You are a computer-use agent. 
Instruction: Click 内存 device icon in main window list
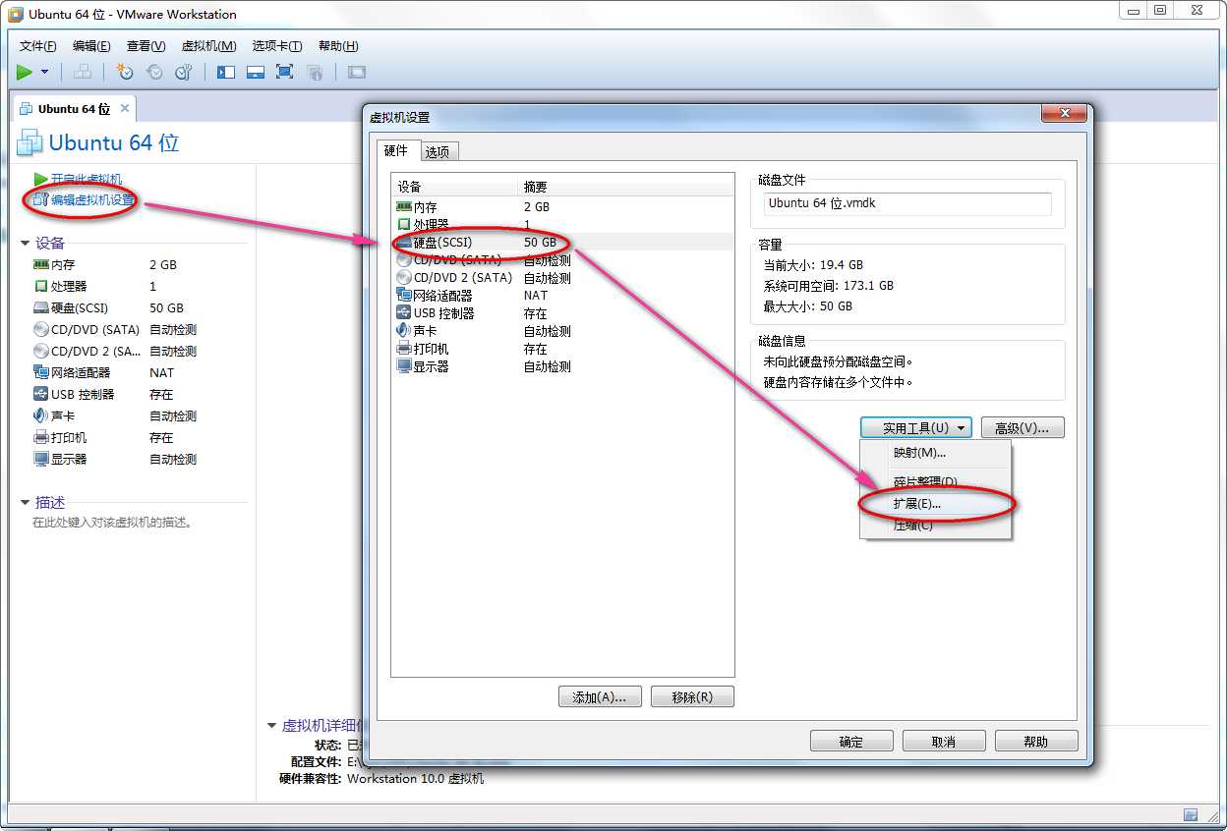41,265
